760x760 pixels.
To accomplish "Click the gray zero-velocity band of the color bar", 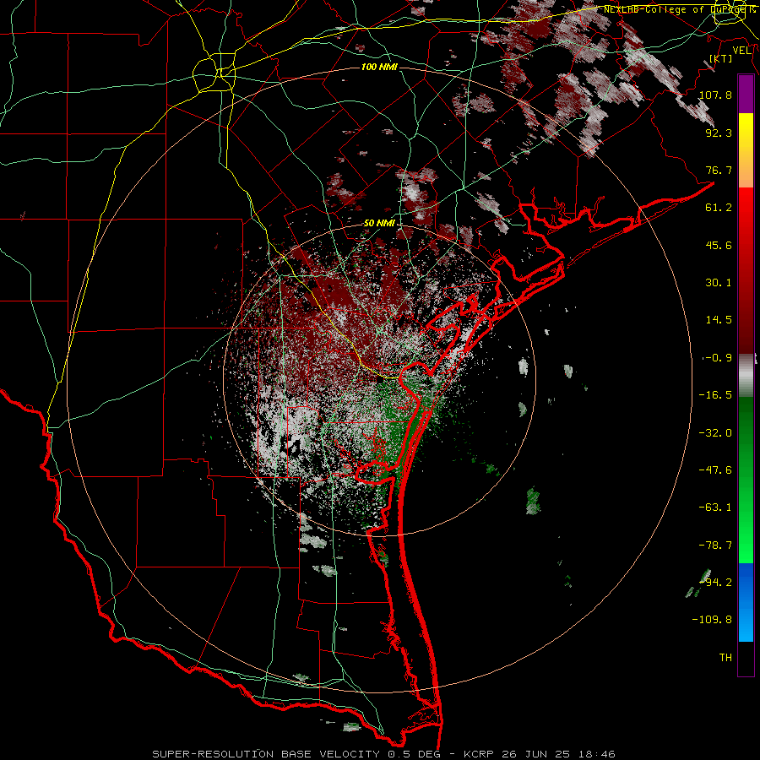I will [746, 376].
